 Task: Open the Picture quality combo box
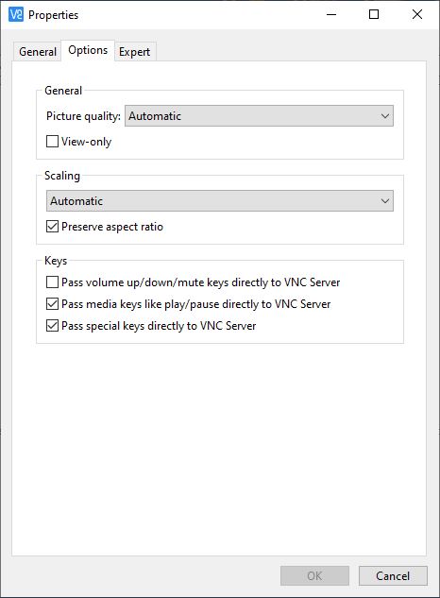259,116
